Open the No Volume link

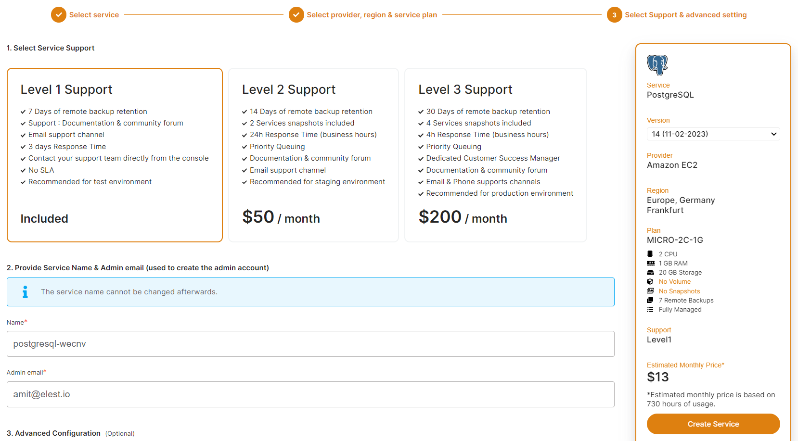pos(674,282)
